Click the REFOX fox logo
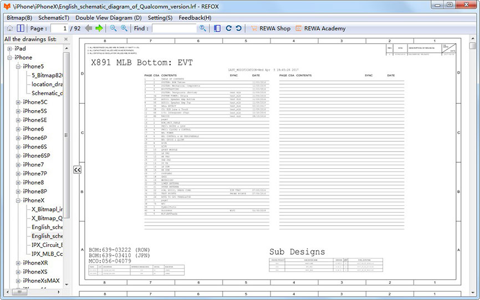 point(7,6)
